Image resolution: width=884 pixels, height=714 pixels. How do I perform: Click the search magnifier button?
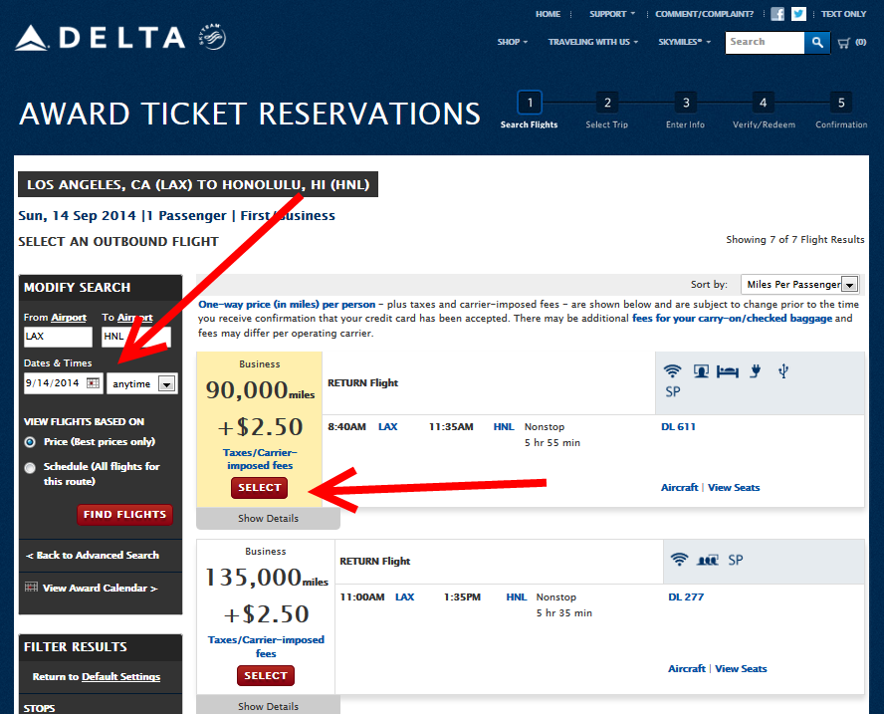click(x=817, y=43)
